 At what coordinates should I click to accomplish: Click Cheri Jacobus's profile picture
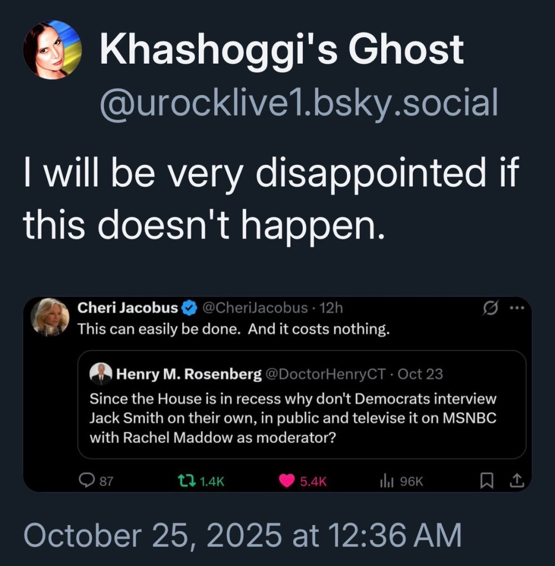[50, 317]
